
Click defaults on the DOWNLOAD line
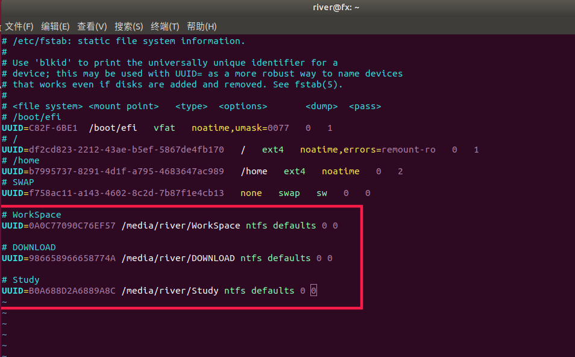pyautogui.click(x=289, y=258)
